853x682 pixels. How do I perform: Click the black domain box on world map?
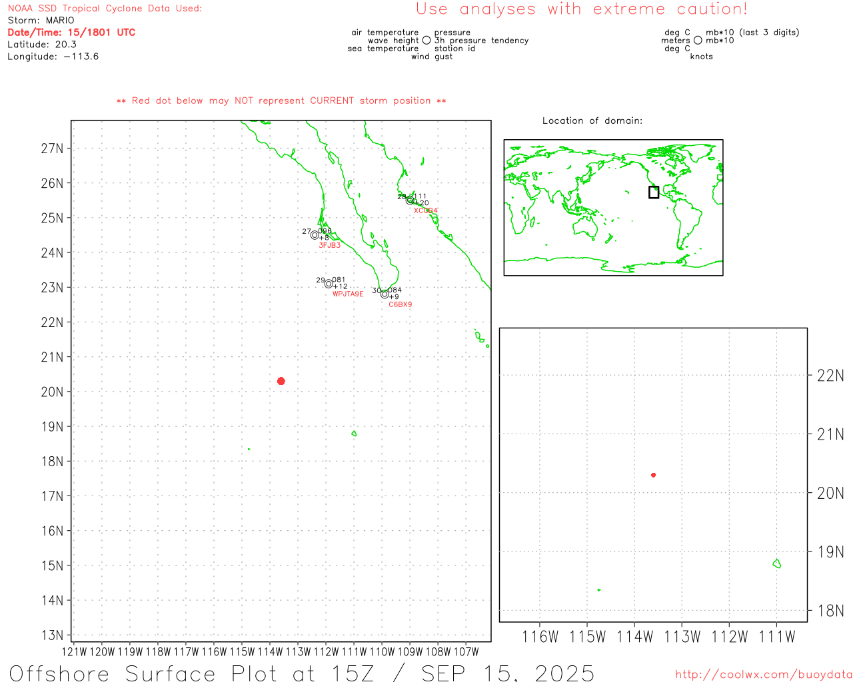coord(654,192)
